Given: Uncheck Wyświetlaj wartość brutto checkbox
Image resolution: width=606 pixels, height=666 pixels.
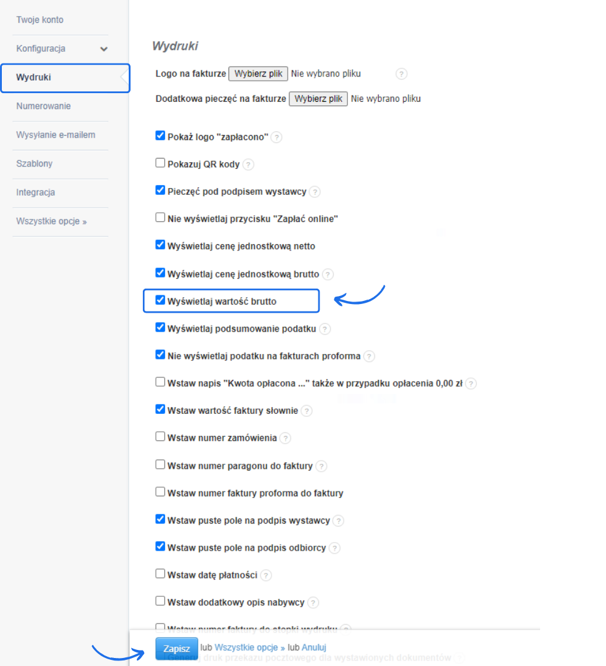Looking at the screenshot, I should click(x=160, y=300).
